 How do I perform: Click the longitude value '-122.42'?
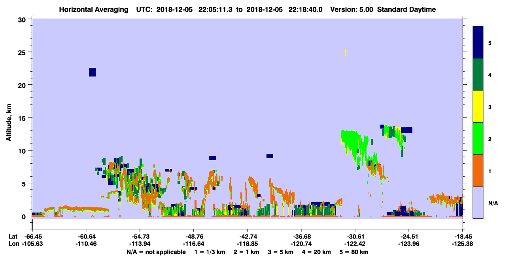[x=355, y=244]
